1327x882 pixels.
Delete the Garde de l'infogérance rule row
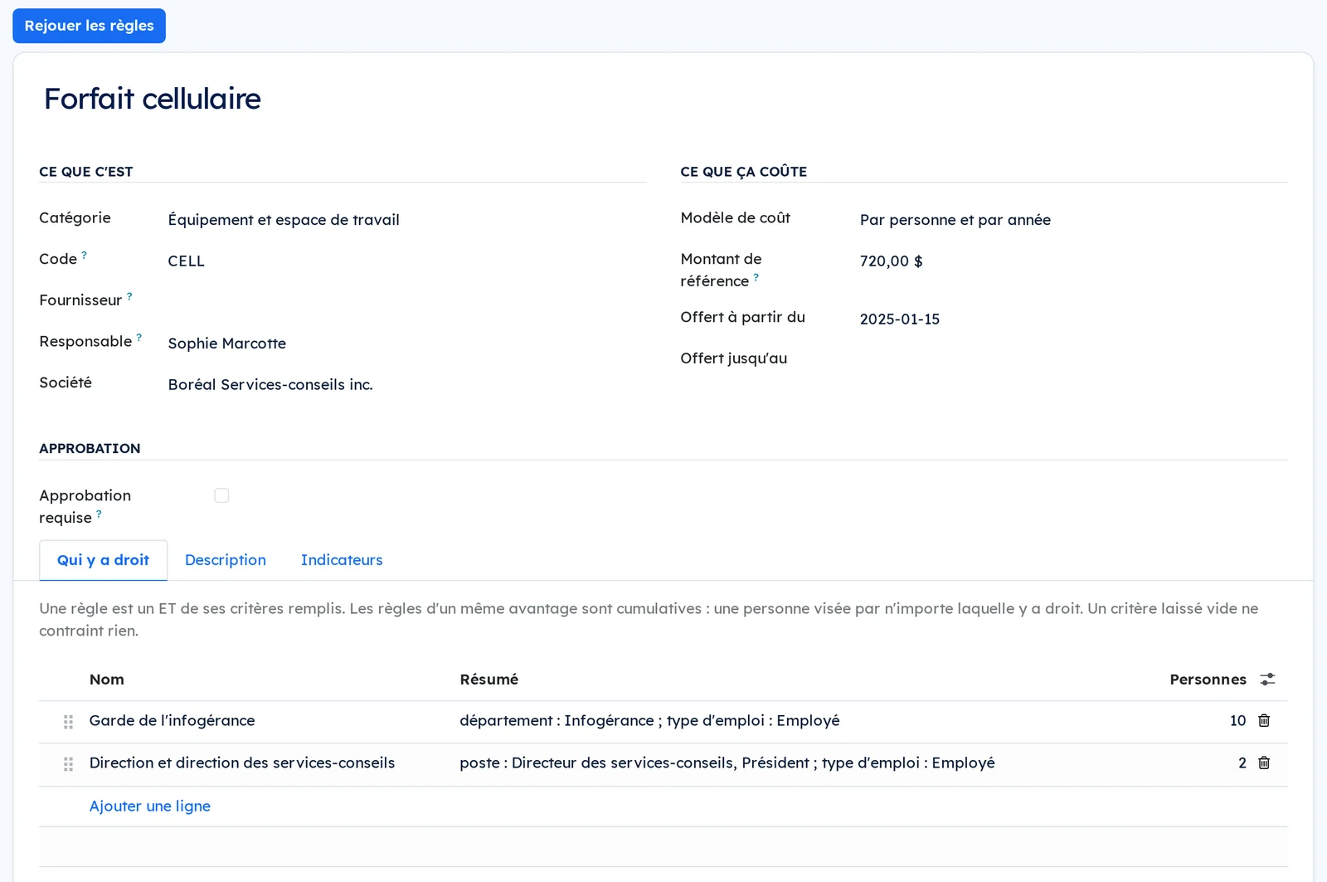click(x=1264, y=721)
